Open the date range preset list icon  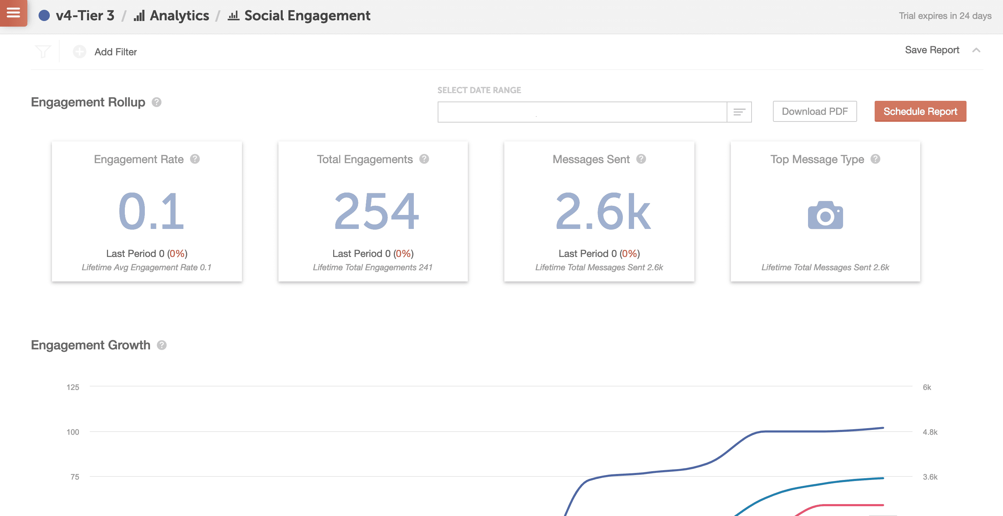[x=739, y=112]
